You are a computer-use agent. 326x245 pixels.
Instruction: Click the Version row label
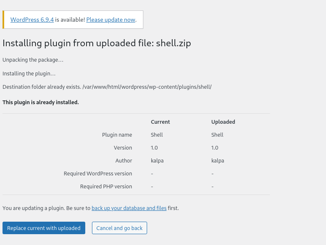[x=122, y=148]
